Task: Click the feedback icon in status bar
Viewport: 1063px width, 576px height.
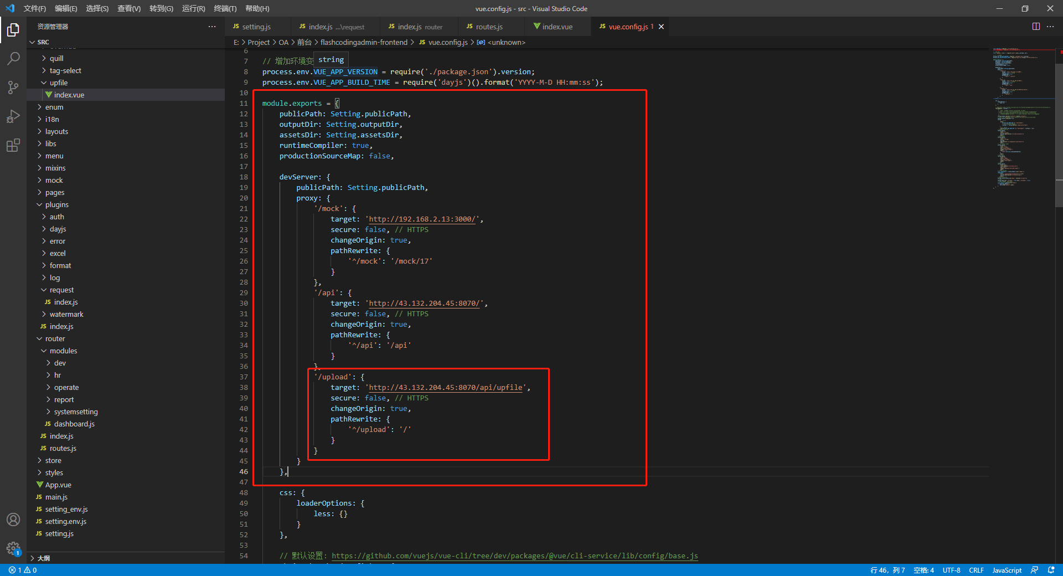Action: click(x=1034, y=570)
